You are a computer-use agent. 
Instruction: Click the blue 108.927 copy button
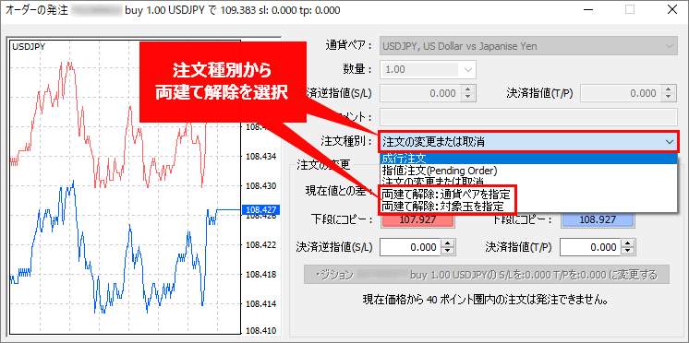(598, 219)
